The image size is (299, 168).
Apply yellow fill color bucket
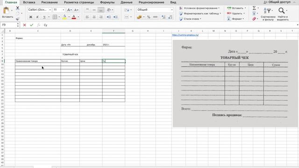(64, 17)
